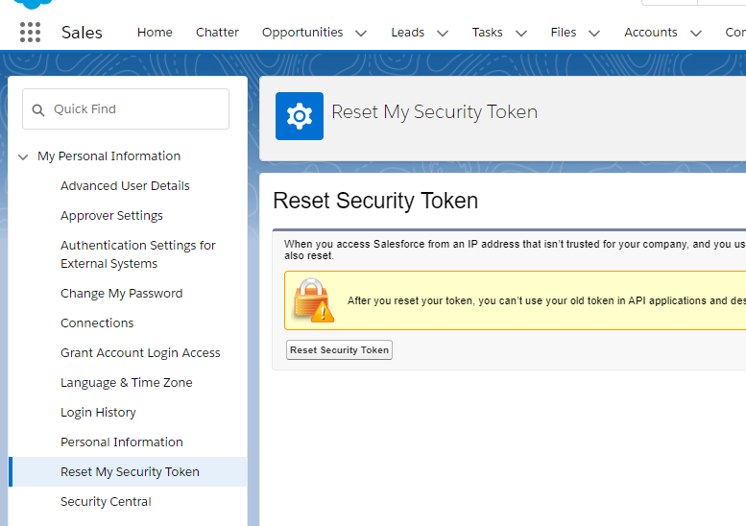Open Language & Time Zone
This screenshot has height=526, width=746.
[126, 382]
